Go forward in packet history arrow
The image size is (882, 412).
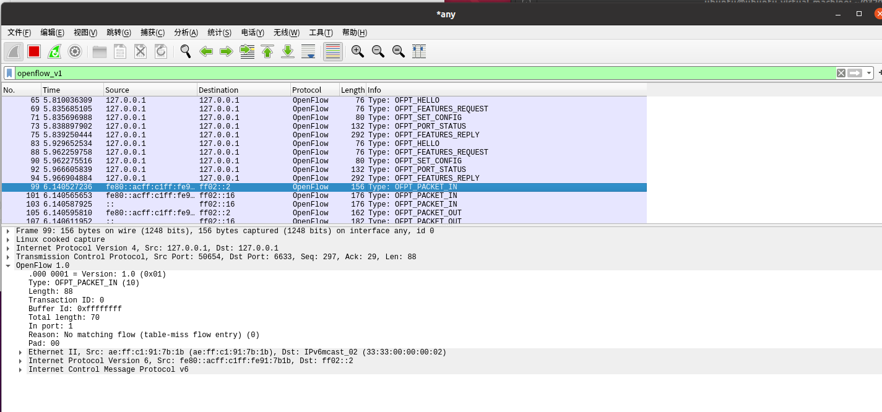[x=227, y=51]
